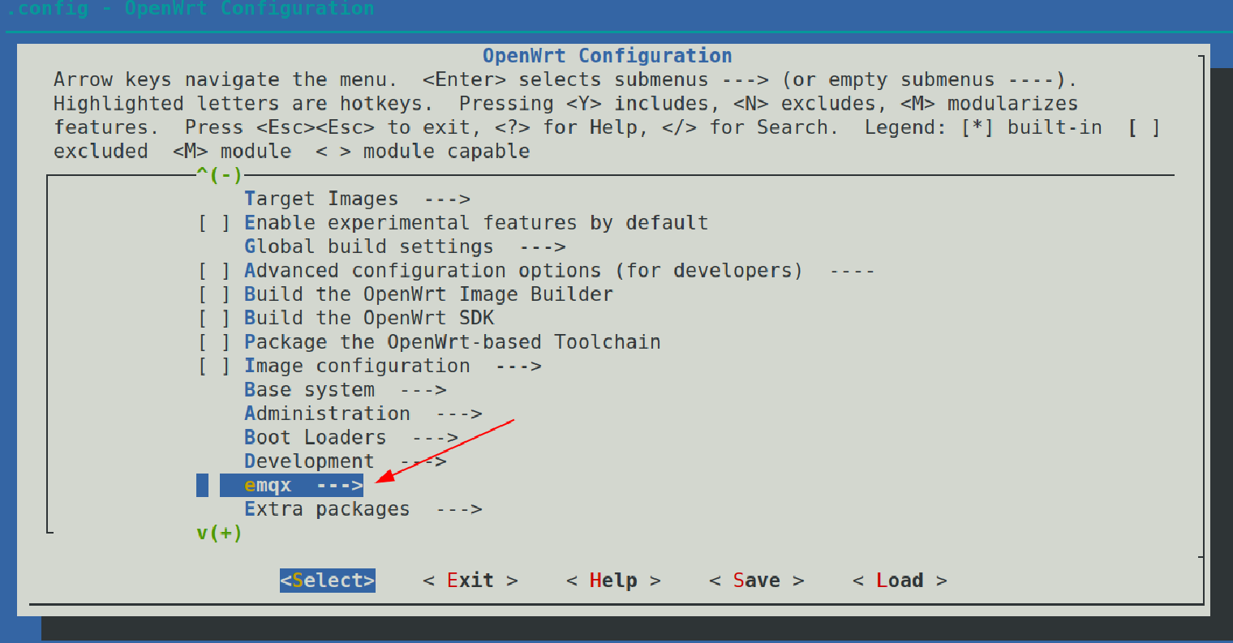Click the < Load > button
1233x643 pixels.
[900, 581]
